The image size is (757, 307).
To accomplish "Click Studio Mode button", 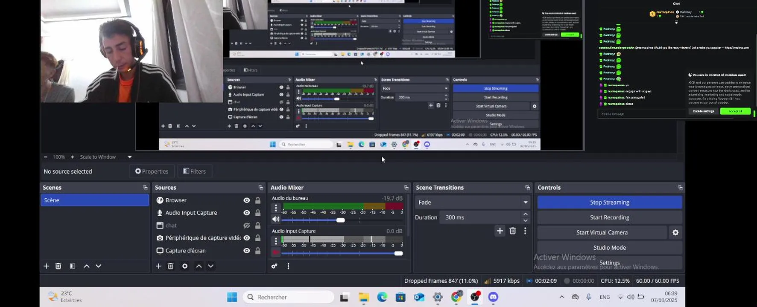I will tap(609, 248).
